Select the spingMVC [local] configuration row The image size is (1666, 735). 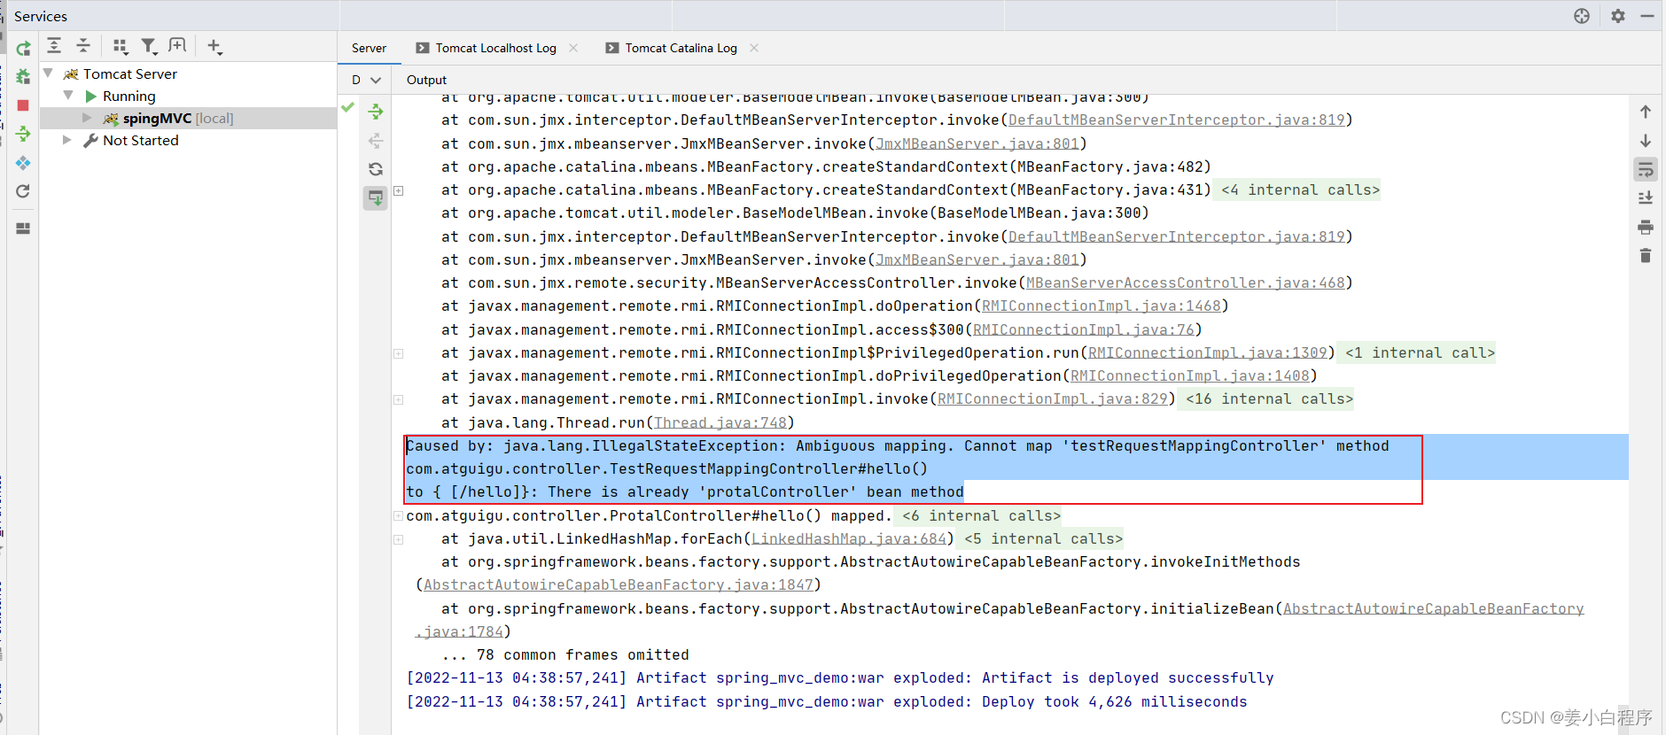pos(189,118)
